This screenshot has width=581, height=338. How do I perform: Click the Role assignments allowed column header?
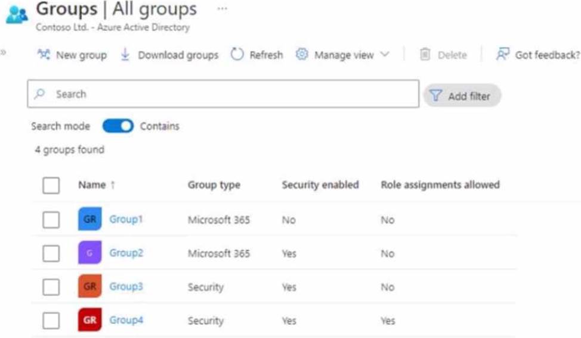[x=440, y=184]
